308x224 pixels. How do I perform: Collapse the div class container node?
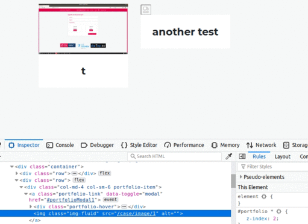click(x=12, y=167)
